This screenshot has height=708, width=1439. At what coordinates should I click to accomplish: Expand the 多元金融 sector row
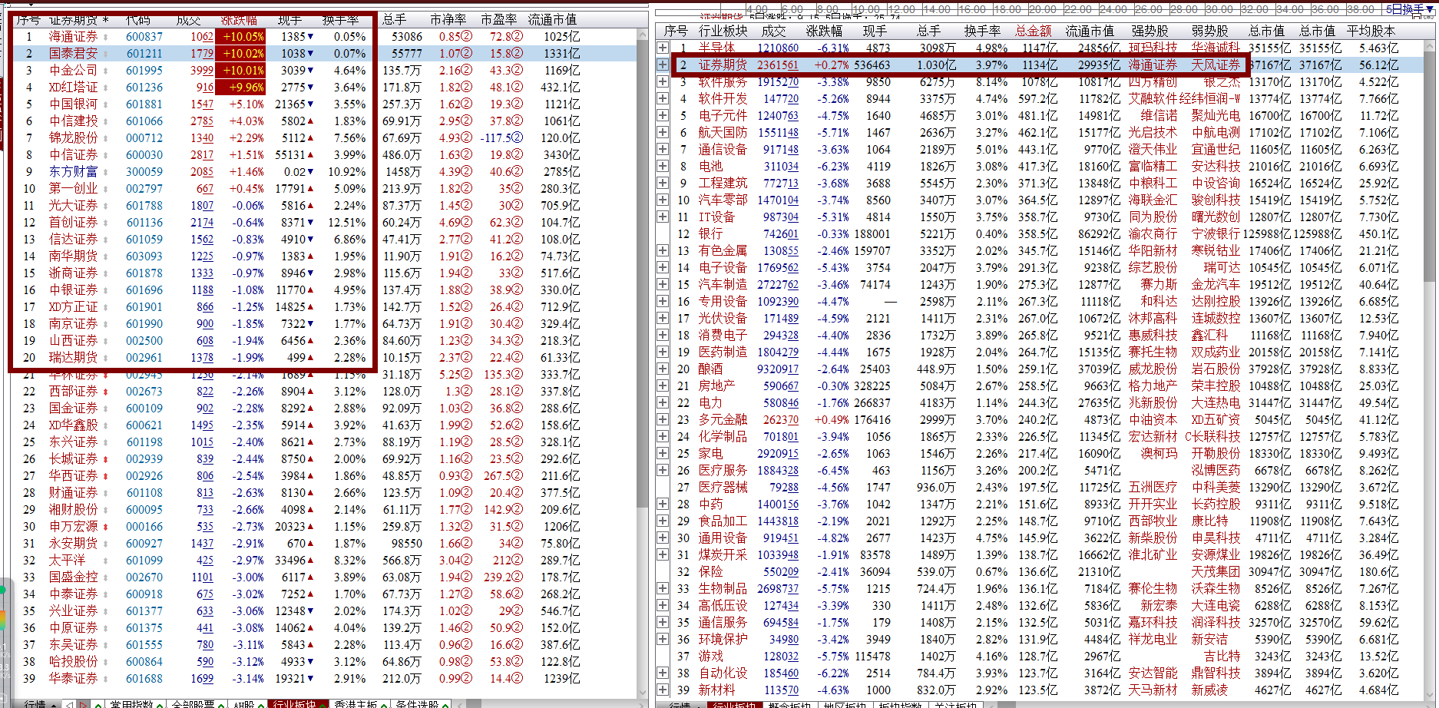pyautogui.click(x=663, y=419)
